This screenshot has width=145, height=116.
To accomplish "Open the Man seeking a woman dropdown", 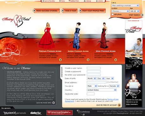I will (125, 5).
